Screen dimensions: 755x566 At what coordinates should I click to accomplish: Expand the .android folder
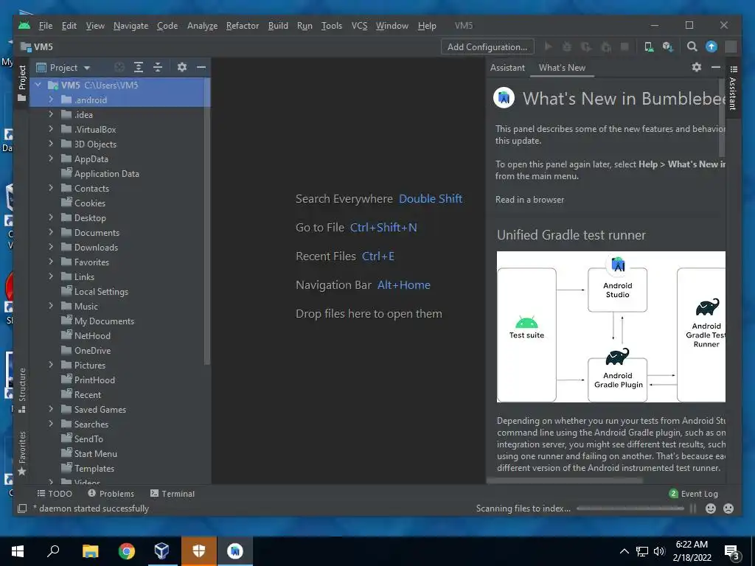(51, 99)
